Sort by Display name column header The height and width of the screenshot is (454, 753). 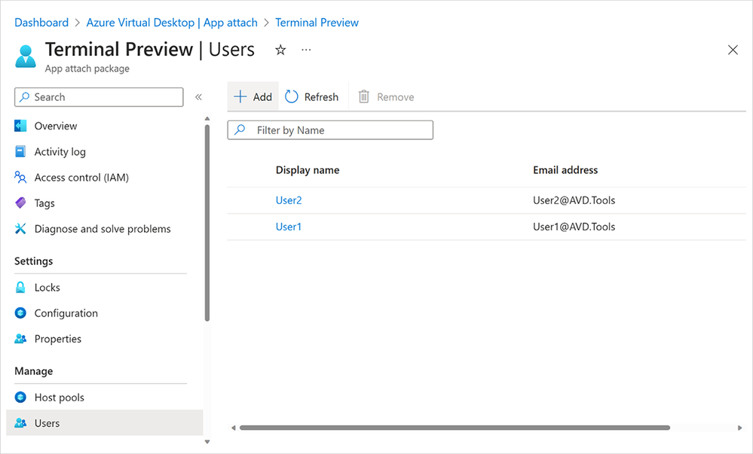pyautogui.click(x=308, y=170)
